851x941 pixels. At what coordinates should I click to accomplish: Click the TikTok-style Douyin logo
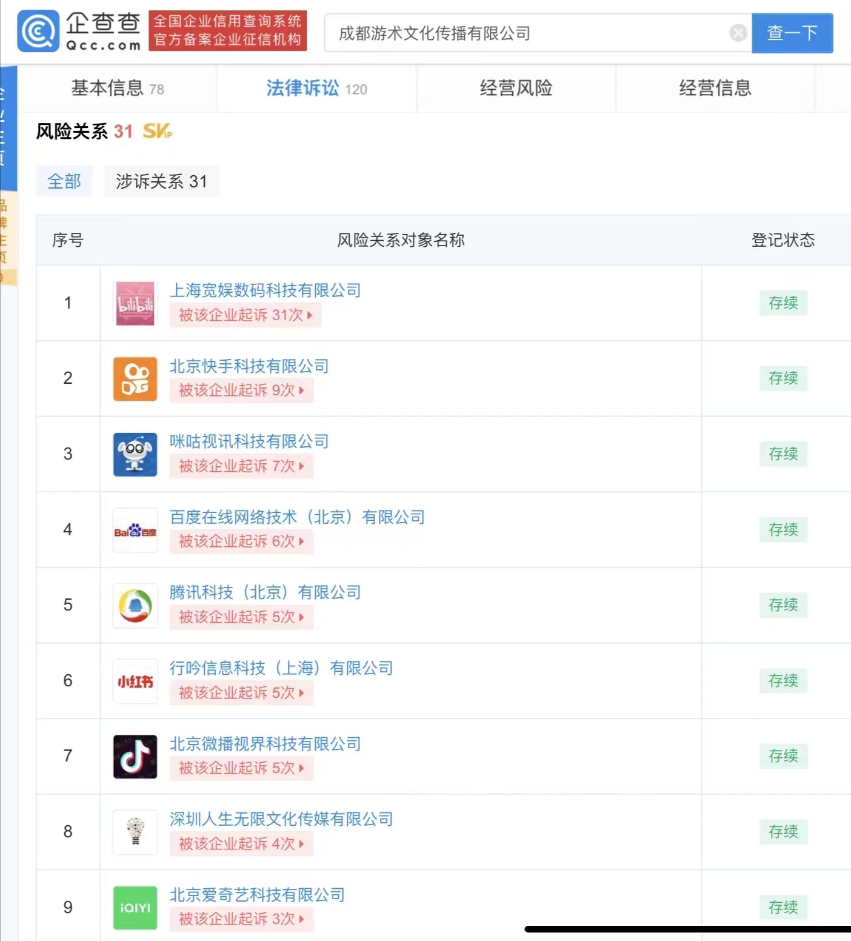tap(135, 757)
